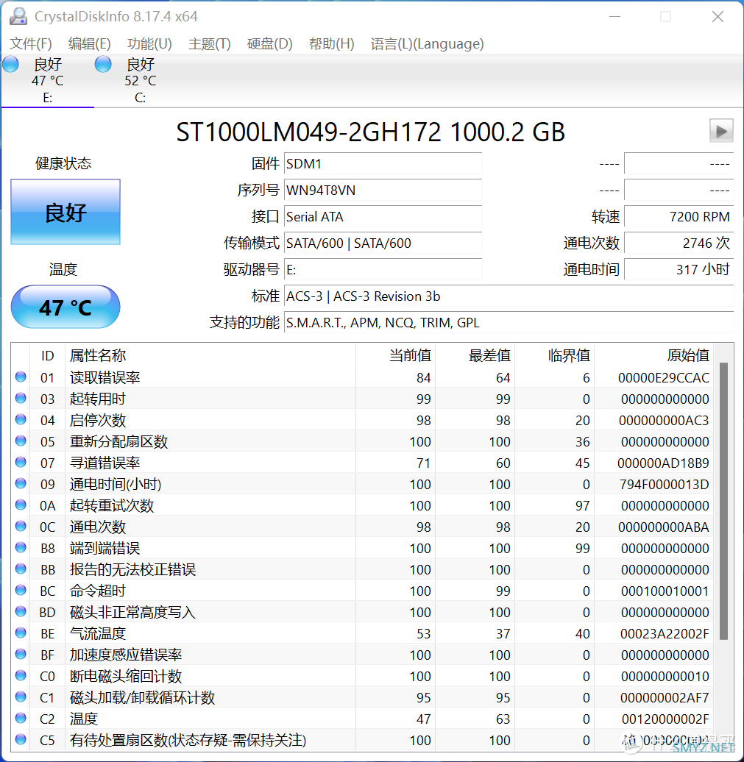Screen dimensions: 744x762
Task: Click the standard field ACS-3 Revision 3b
Action: point(509,296)
